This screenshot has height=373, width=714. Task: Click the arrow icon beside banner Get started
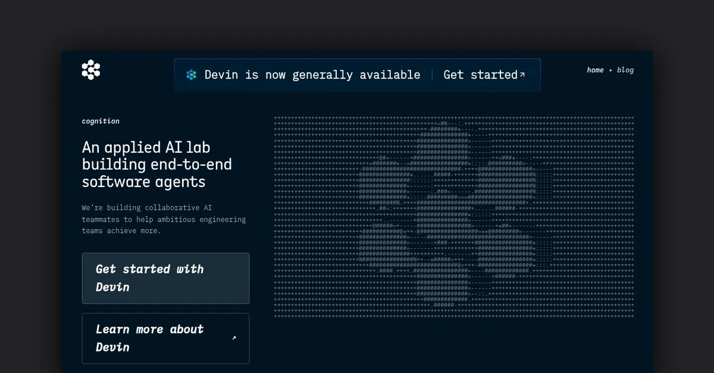[x=522, y=74]
